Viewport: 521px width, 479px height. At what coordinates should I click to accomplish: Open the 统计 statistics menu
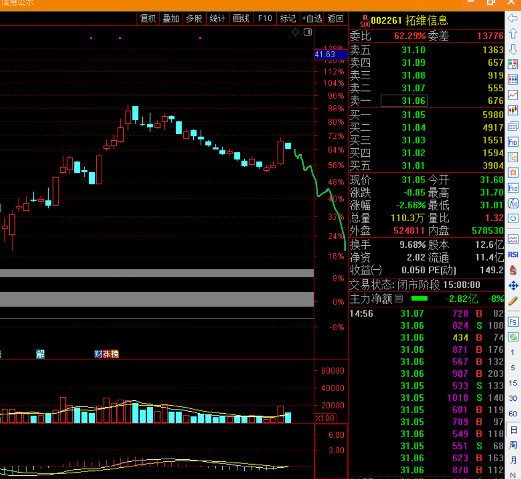[x=217, y=18]
